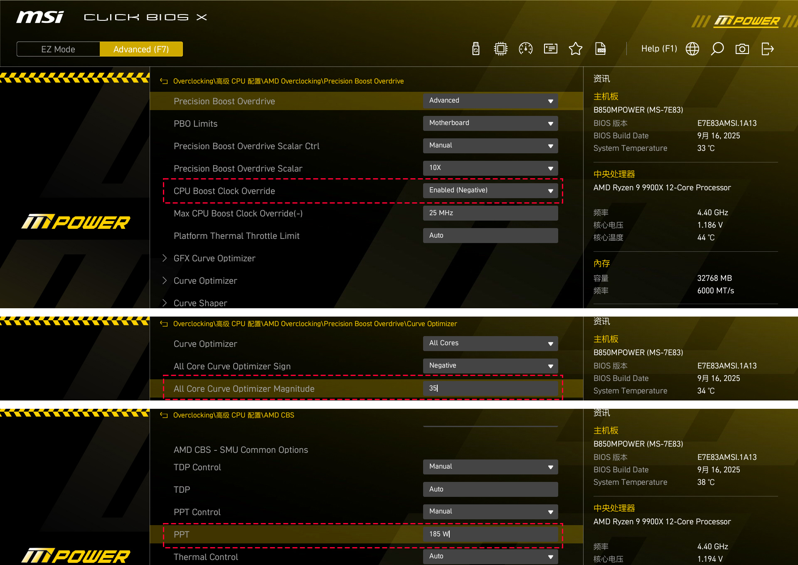This screenshot has width=798, height=565.
Task: Open language selection globe icon
Action: pyautogui.click(x=692, y=49)
